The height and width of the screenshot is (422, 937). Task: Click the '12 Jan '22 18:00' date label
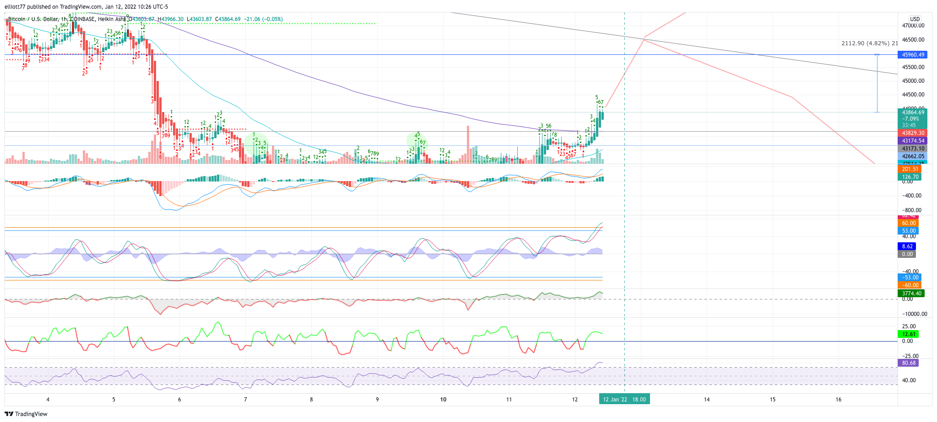[x=624, y=400]
